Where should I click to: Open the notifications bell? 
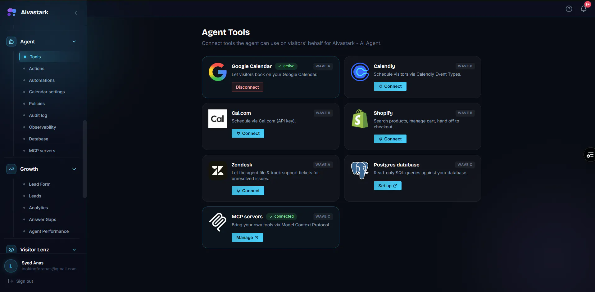tap(584, 9)
